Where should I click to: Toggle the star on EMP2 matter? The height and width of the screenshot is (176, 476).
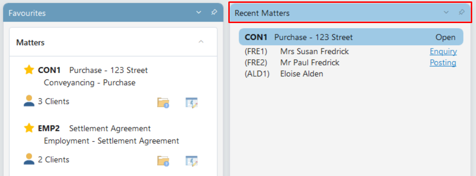point(29,128)
